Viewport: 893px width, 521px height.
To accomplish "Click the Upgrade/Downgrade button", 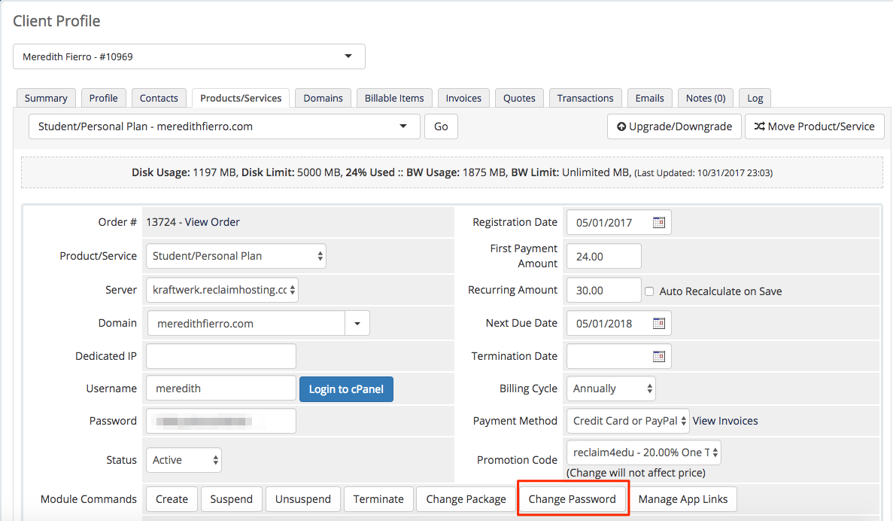I will tap(674, 126).
